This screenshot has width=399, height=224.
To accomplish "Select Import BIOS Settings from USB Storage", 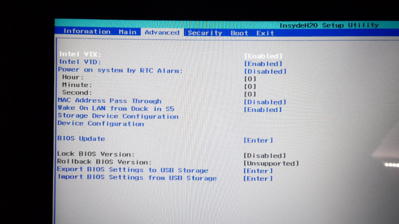I will click(x=137, y=177).
